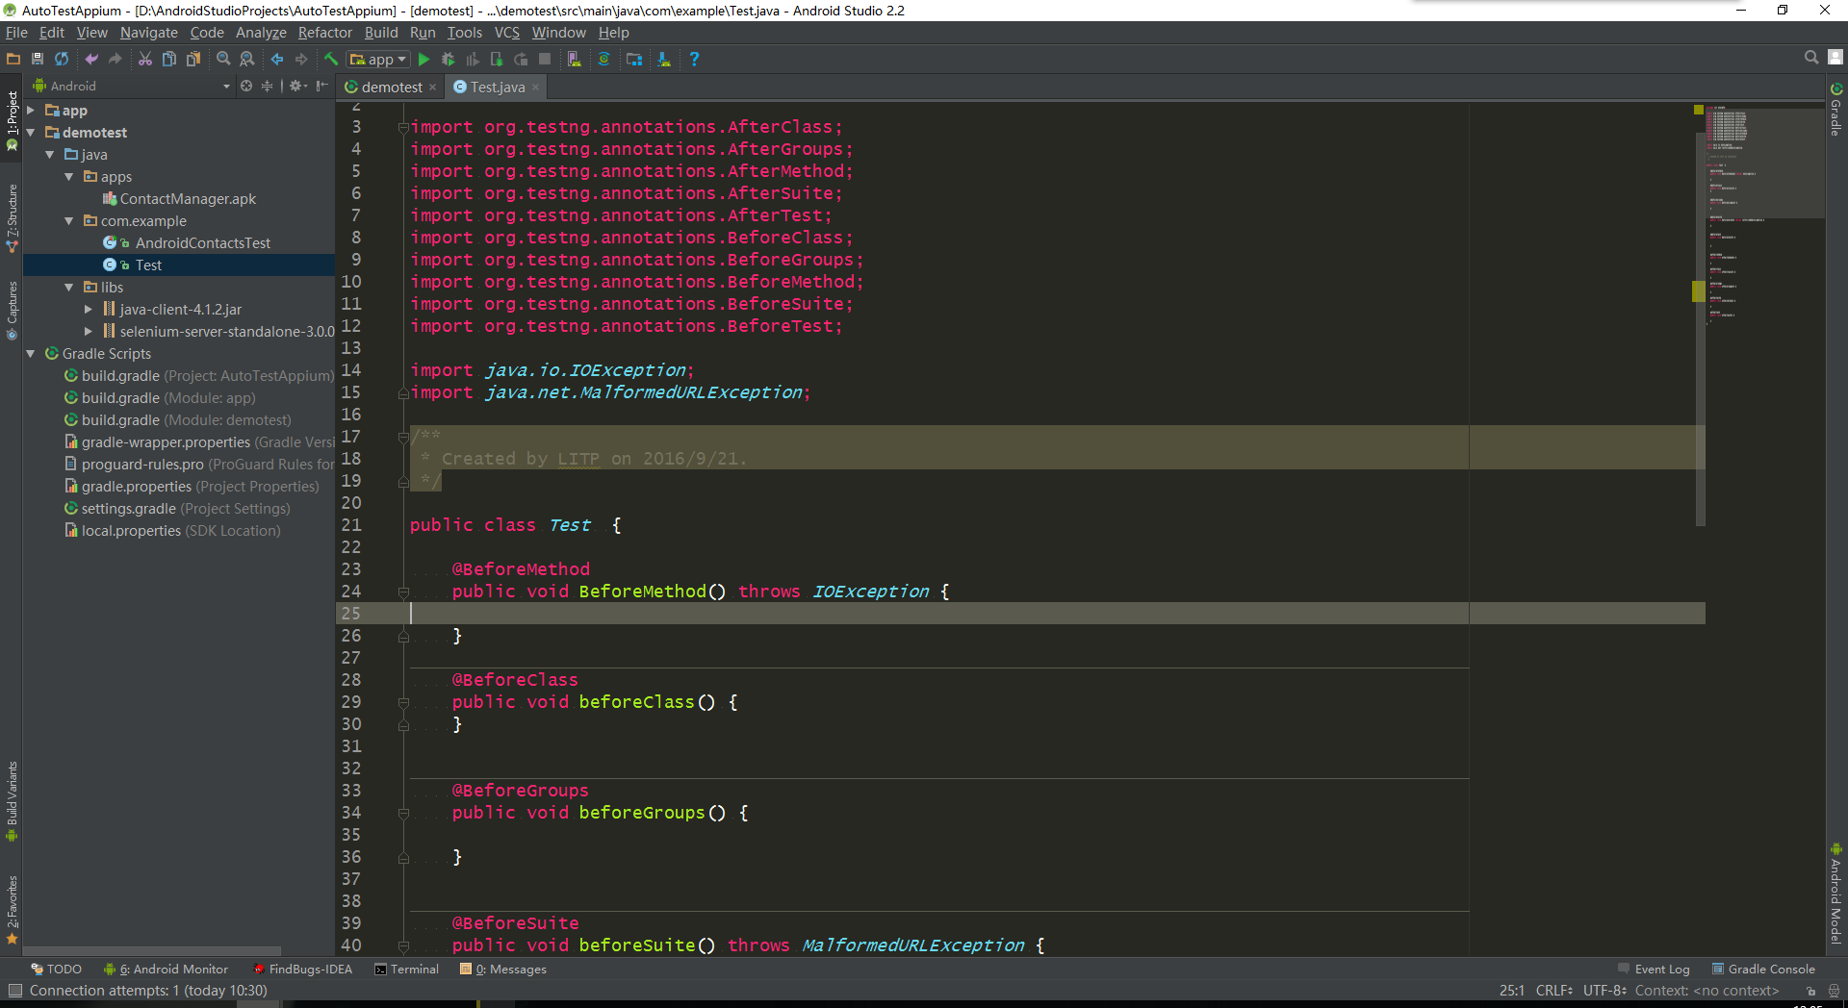Open Project Structure icon
Viewport: 1848px width, 1008px height.
[634, 59]
